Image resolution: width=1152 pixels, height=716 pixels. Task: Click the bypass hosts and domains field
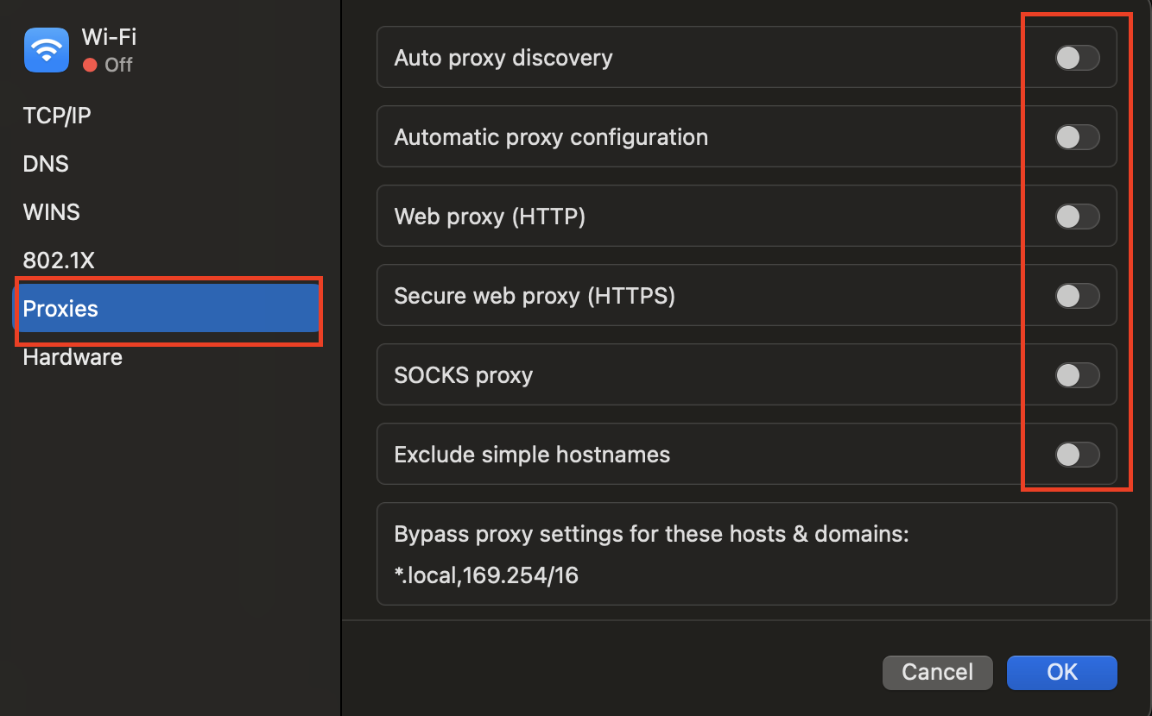[746, 554]
